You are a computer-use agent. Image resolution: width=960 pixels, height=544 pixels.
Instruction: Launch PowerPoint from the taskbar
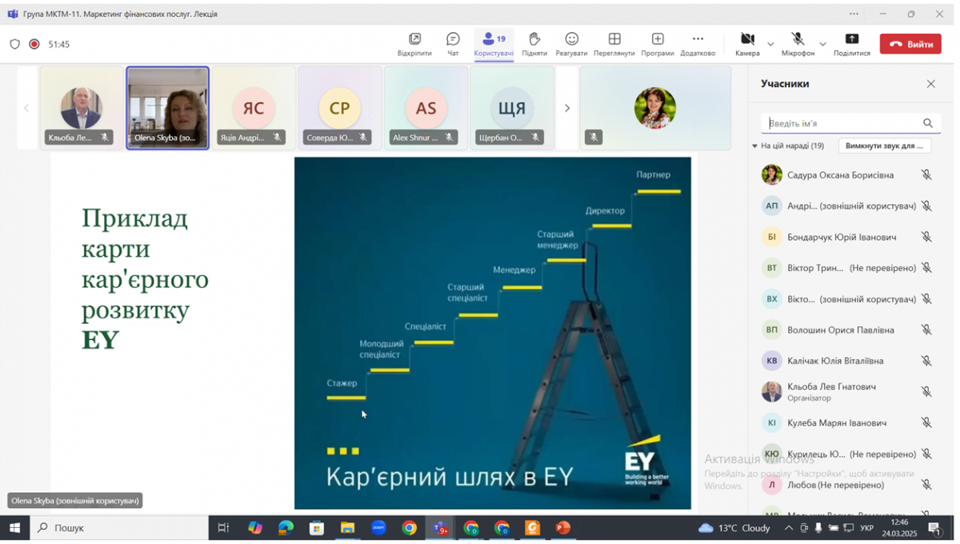(563, 528)
